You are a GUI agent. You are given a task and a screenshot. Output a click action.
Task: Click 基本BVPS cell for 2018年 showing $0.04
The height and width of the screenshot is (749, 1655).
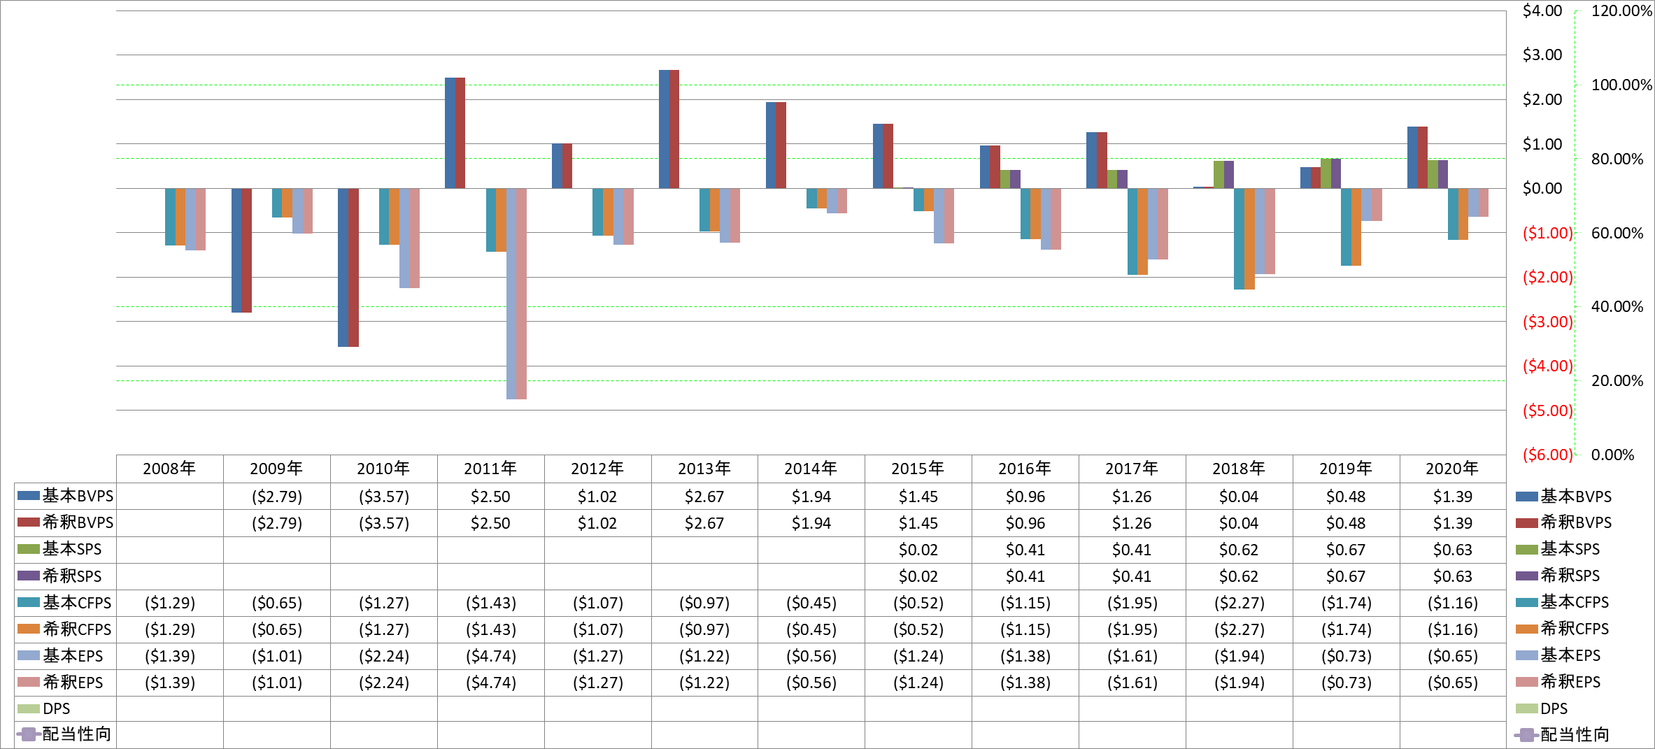(x=1239, y=497)
